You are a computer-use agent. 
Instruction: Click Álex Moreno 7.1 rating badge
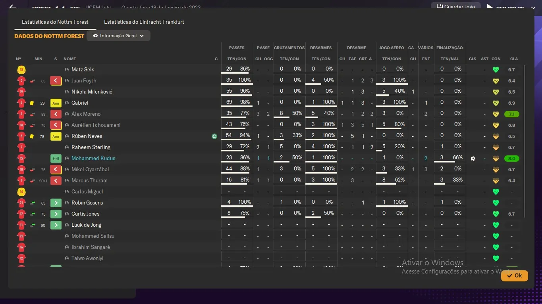(x=511, y=114)
